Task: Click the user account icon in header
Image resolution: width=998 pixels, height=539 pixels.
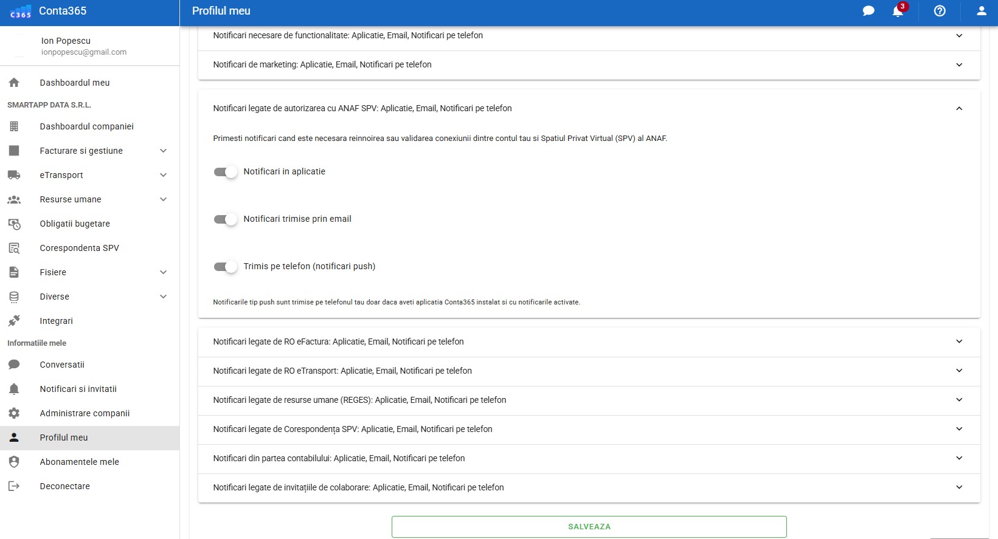Action: point(981,11)
